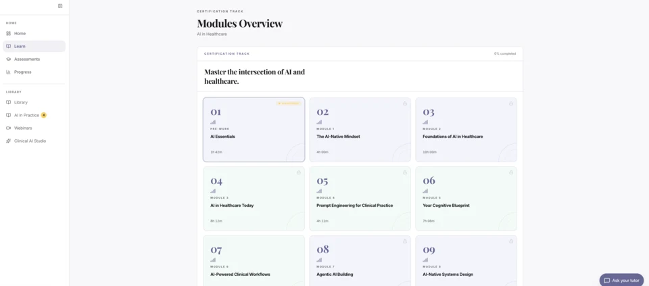Image resolution: width=649 pixels, height=286 pixels.
Task: Click the AI in Healthcare subtitle
Action: [212, 34]
